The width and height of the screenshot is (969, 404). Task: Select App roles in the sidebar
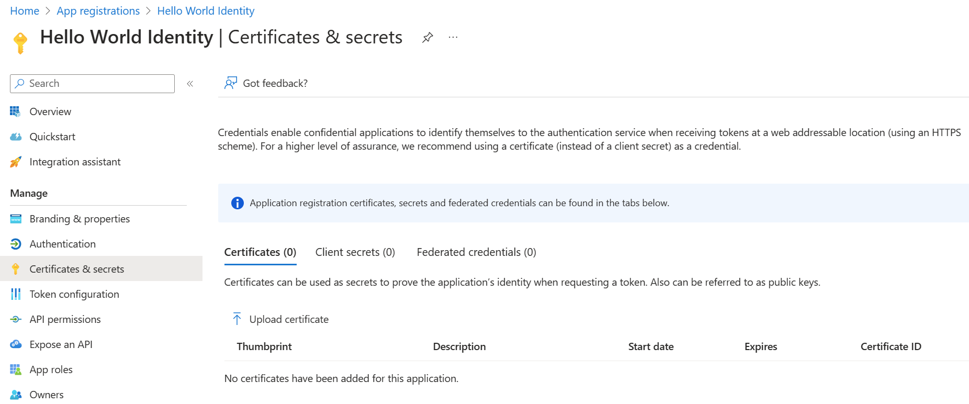(x=51, y=369)
